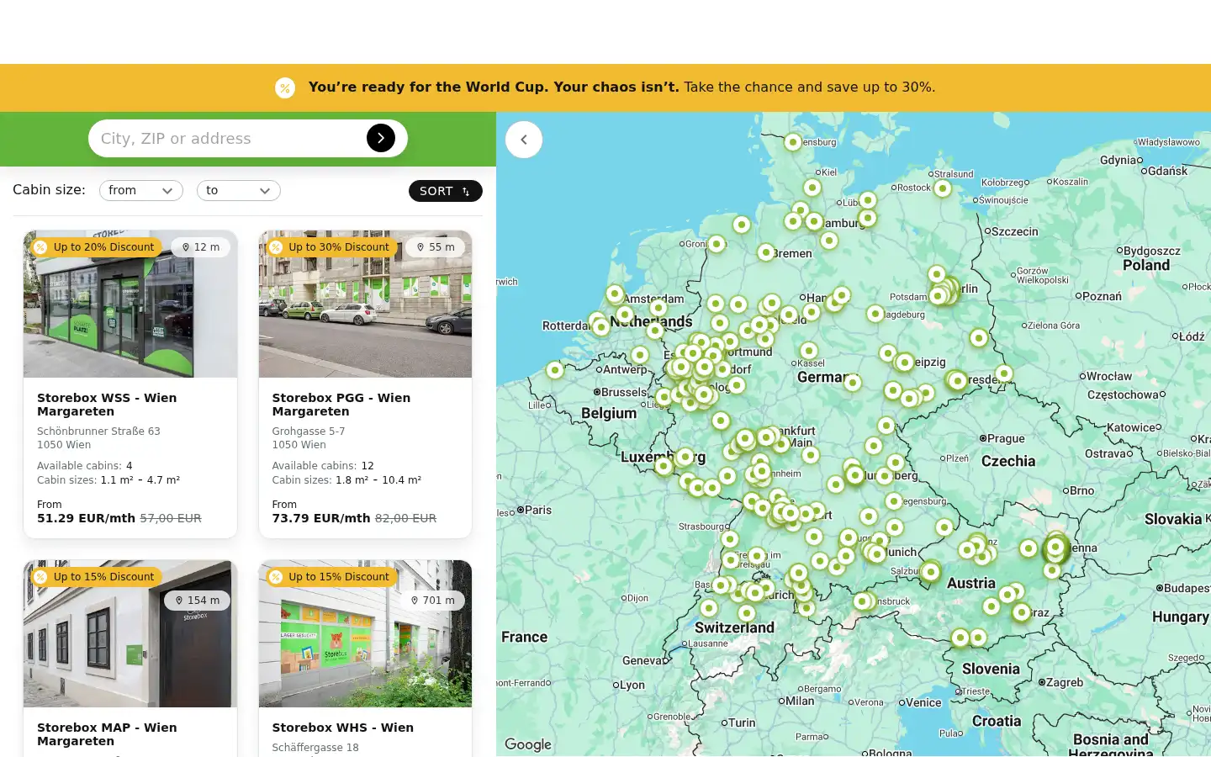Click the map marker near Bremen
1211x757 pixels.
pyautogui.click(x=766, y=251)
